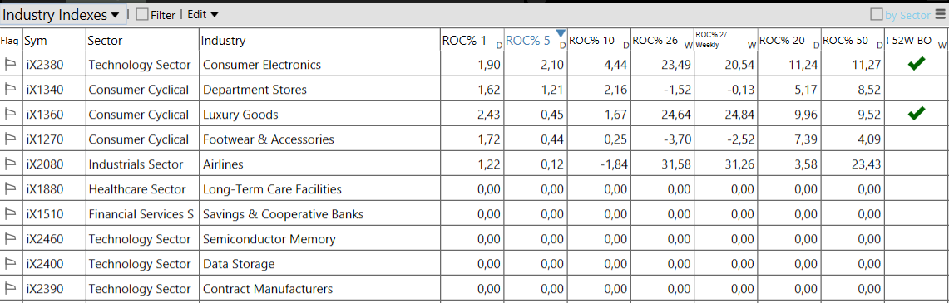Click the ROC% 5 sort arrow
The height and width of the screenshot is (303, 949).
[x=561, y=32]
